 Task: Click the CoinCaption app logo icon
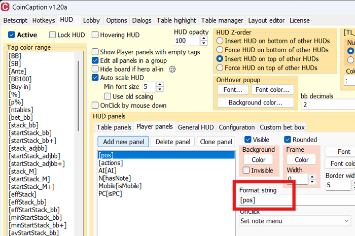pyautogui.click(x=5, y=7)
